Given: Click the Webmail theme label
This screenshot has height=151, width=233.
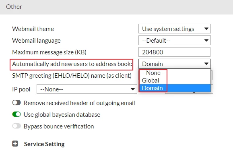Looking at the screenshot, I should [33, 29].
